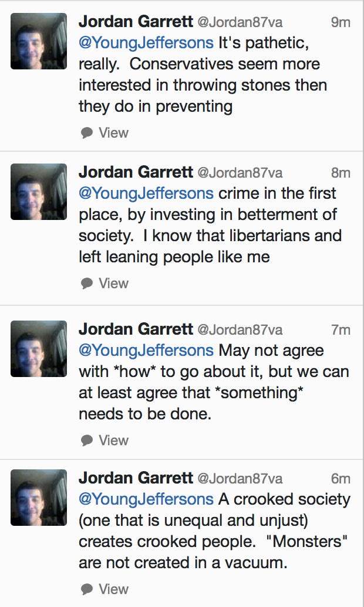Open the avatar on the 'crime in the first place' tweet
Image resolution: width=364 pixels, height=607 pixels.
[x=39, y=192]
